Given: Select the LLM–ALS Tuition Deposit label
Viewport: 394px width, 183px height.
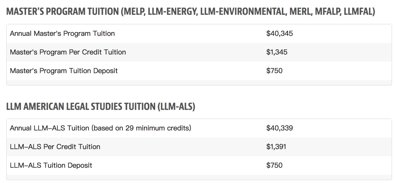Looking at the screenshot, I should (x=51, y=165).
